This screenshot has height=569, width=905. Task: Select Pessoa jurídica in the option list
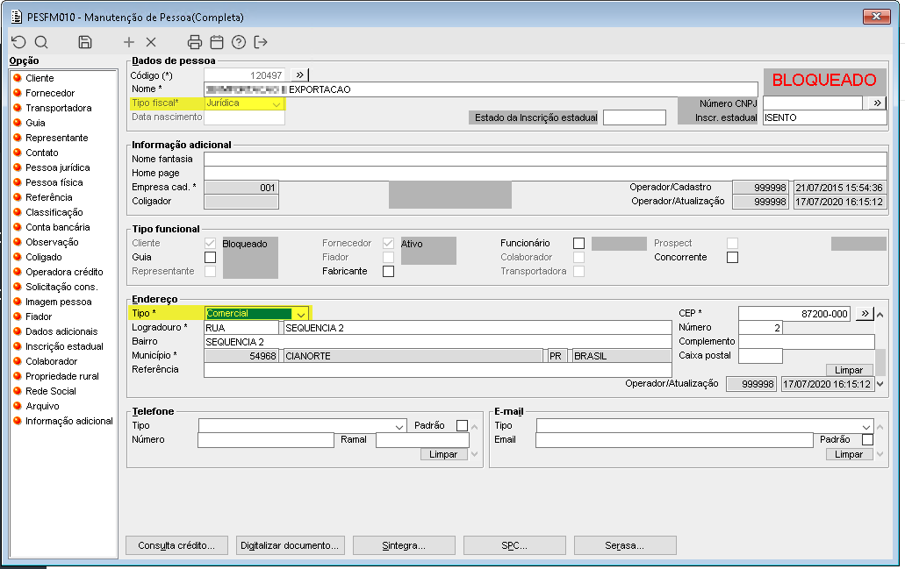pyautogui.click(x=57, y=167)
